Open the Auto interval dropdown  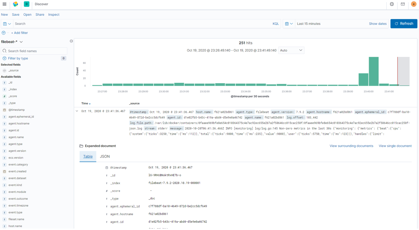pyautogui.click(x=291, y=51)
